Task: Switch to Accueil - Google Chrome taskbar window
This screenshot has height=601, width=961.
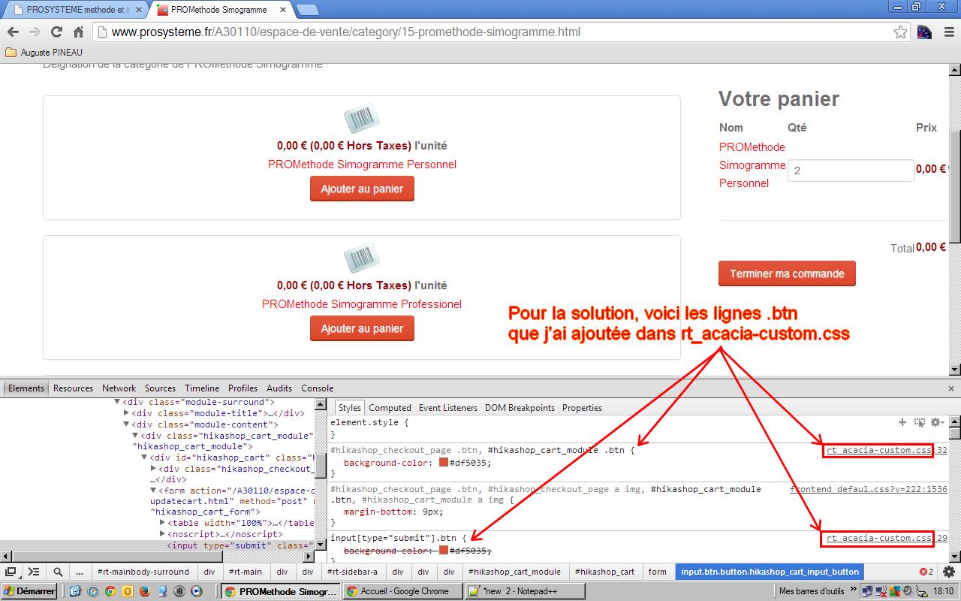Action: click(x=402, y=591)
